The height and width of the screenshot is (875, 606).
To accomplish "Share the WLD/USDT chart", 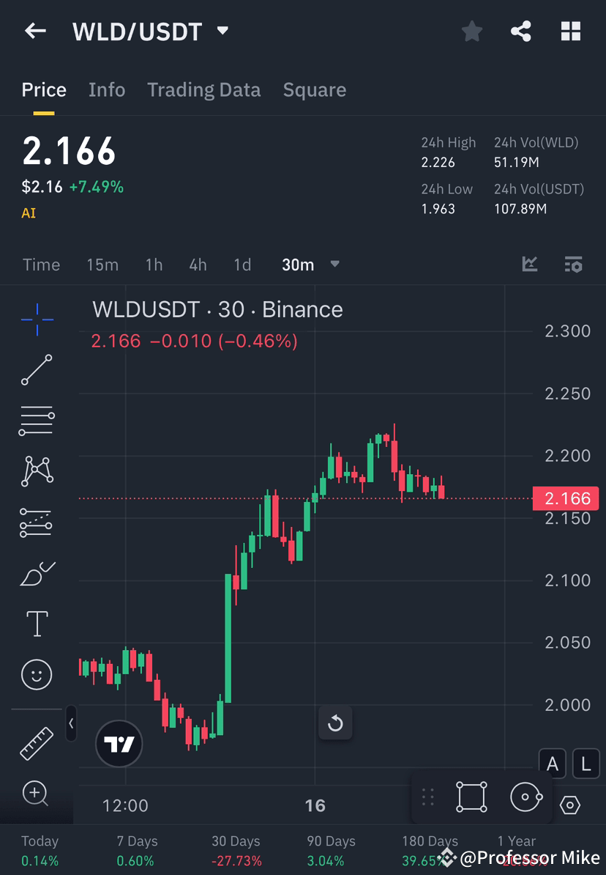I will point(521,31).
